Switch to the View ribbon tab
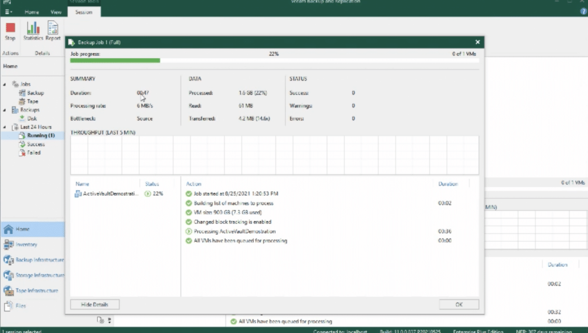 tap(56, 12)
